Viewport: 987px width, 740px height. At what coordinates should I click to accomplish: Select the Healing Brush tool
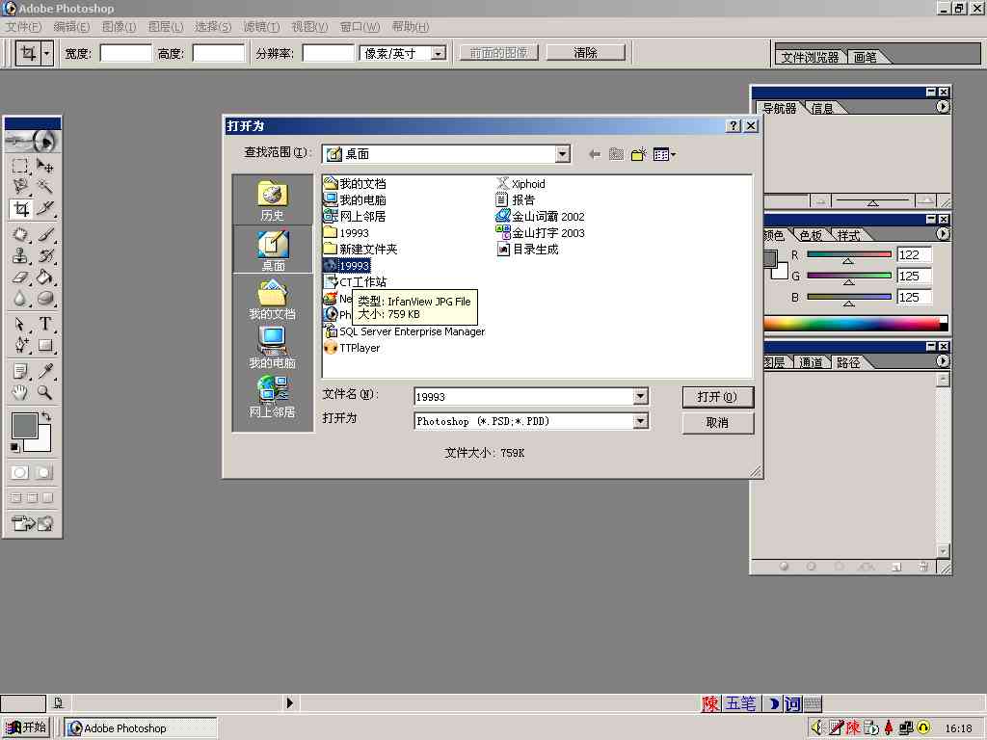coord(20,235)
